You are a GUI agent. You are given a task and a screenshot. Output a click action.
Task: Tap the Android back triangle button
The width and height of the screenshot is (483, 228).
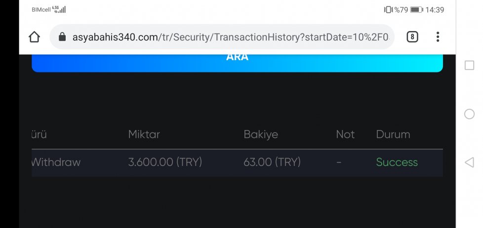click(x=469, y=162)
